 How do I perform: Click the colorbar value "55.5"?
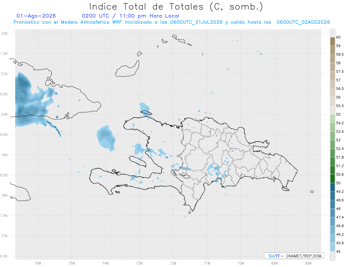tap(340, 106)
